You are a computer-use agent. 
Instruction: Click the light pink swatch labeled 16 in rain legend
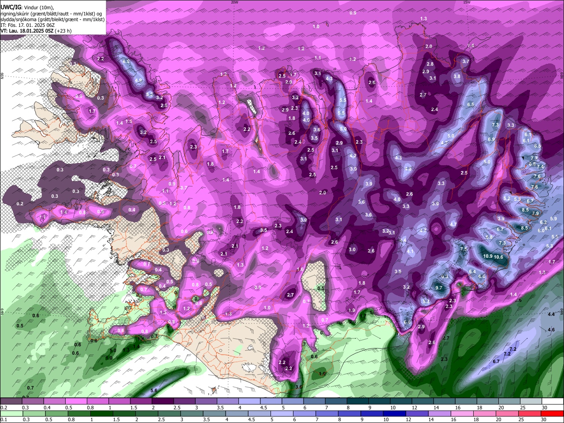click(x=463, y=414)
